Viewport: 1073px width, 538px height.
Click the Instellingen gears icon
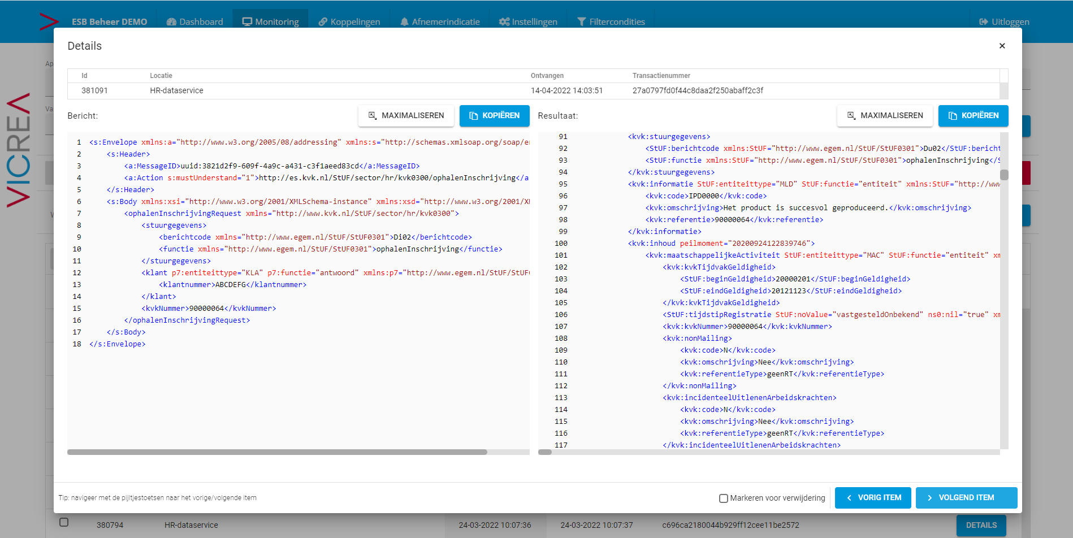[x=504, y=21]
